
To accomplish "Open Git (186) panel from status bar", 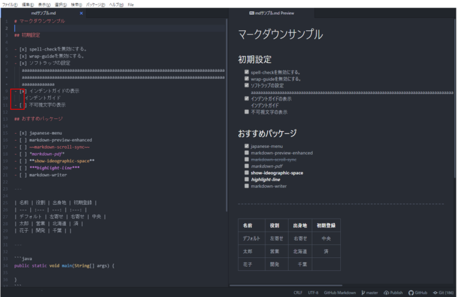I will coord(443,293).
